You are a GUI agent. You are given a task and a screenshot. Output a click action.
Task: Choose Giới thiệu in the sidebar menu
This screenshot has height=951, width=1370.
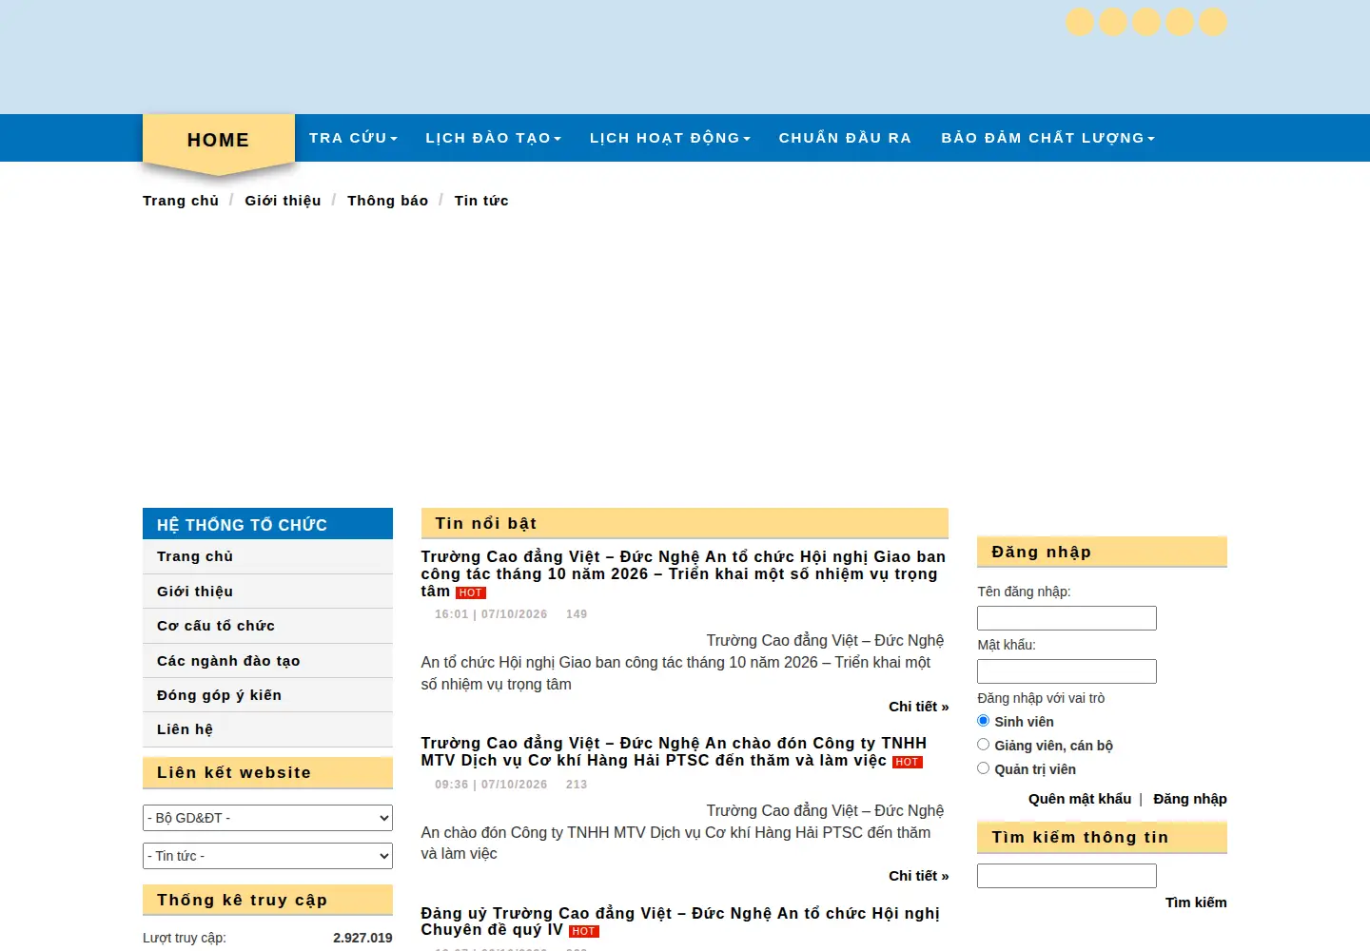pyautogui.click(x=267, y=592)
